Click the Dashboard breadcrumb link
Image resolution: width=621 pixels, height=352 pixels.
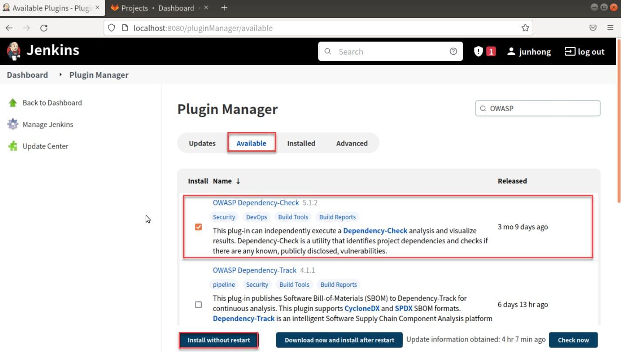[x=27, y=75]
